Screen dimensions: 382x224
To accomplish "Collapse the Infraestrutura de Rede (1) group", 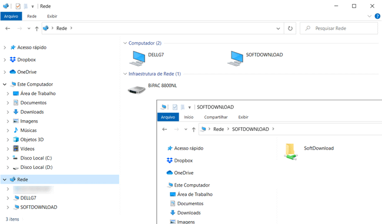I will point(125,74).
